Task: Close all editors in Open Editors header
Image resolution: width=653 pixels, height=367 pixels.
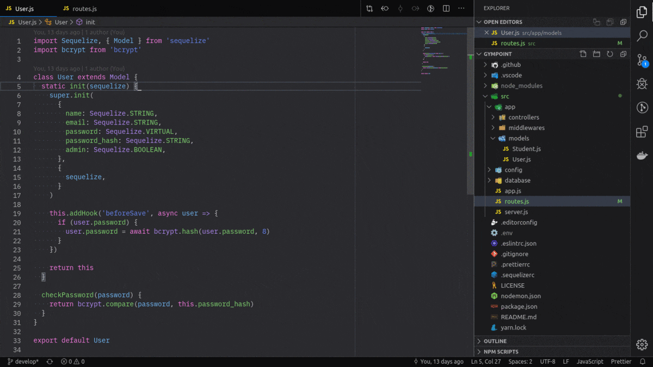Action: click(623, 22)
